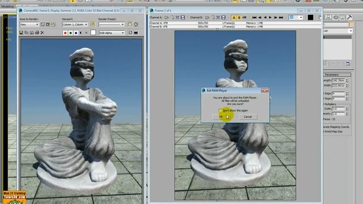Image resolution: width=363 pixels, height=204 pixels.
Task: Click Configure Modifier Sets icon
Action: coord(348,64)
